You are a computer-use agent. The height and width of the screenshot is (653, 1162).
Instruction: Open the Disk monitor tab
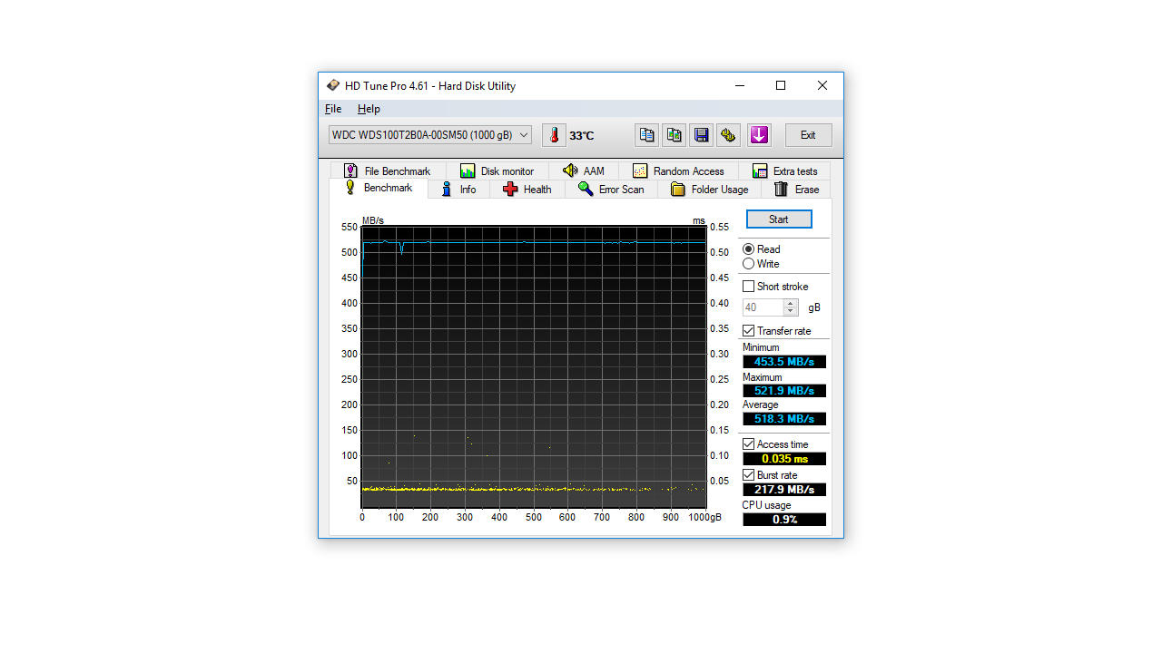pos(497,171)
